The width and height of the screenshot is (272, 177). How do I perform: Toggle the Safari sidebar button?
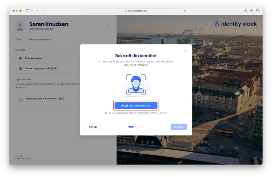coord(27,11)
